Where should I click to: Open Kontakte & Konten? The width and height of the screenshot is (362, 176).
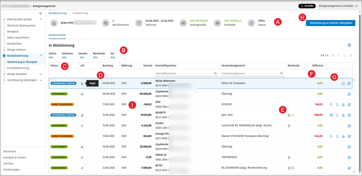15,158
